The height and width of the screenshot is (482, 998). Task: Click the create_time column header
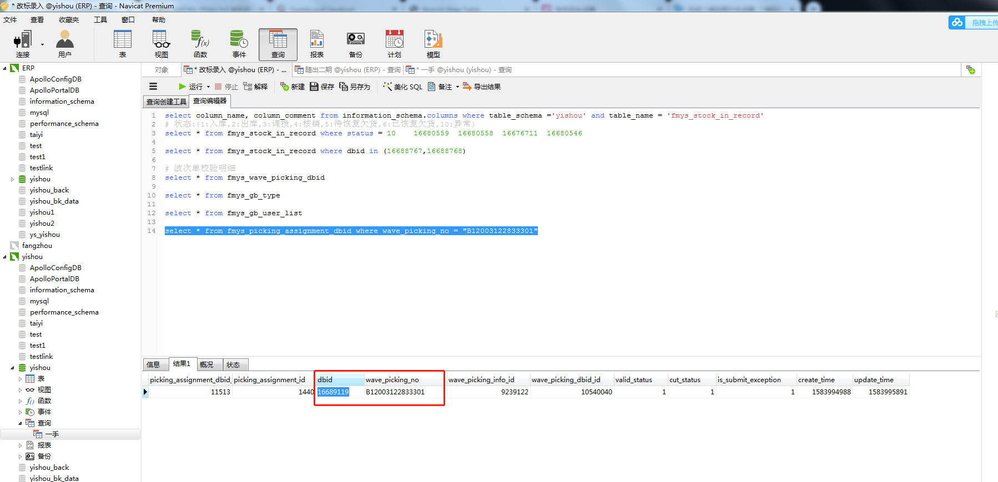click(824, 380)
